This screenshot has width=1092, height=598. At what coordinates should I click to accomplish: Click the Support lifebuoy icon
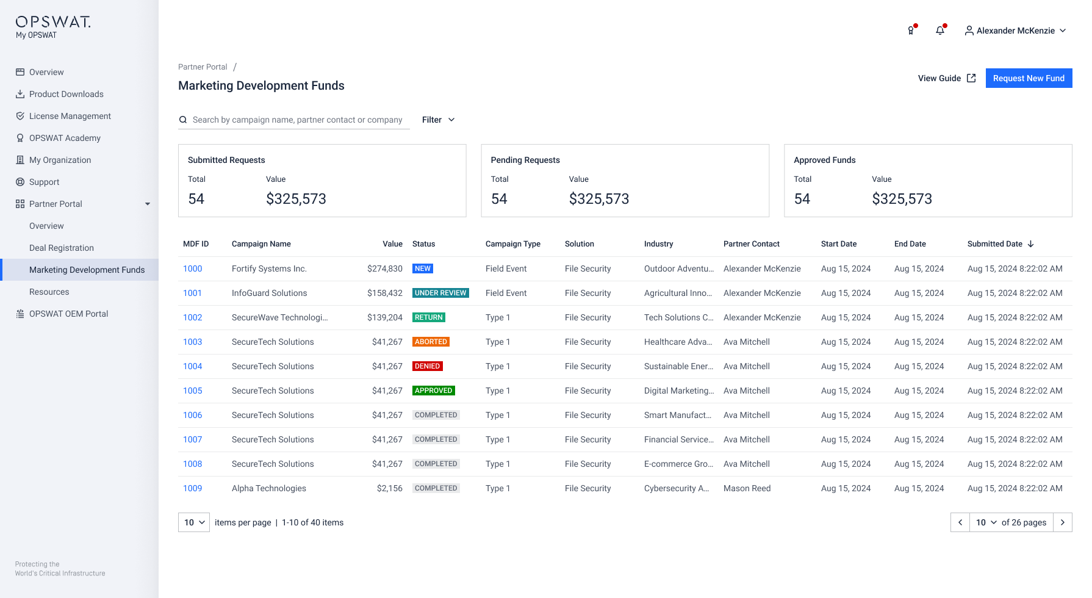pyautogui.click(x=20, y=182)
